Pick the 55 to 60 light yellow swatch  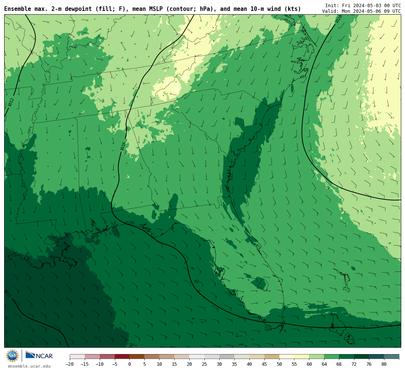301,357
